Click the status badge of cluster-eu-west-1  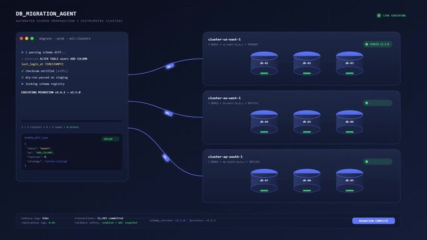tap(378, 103)
